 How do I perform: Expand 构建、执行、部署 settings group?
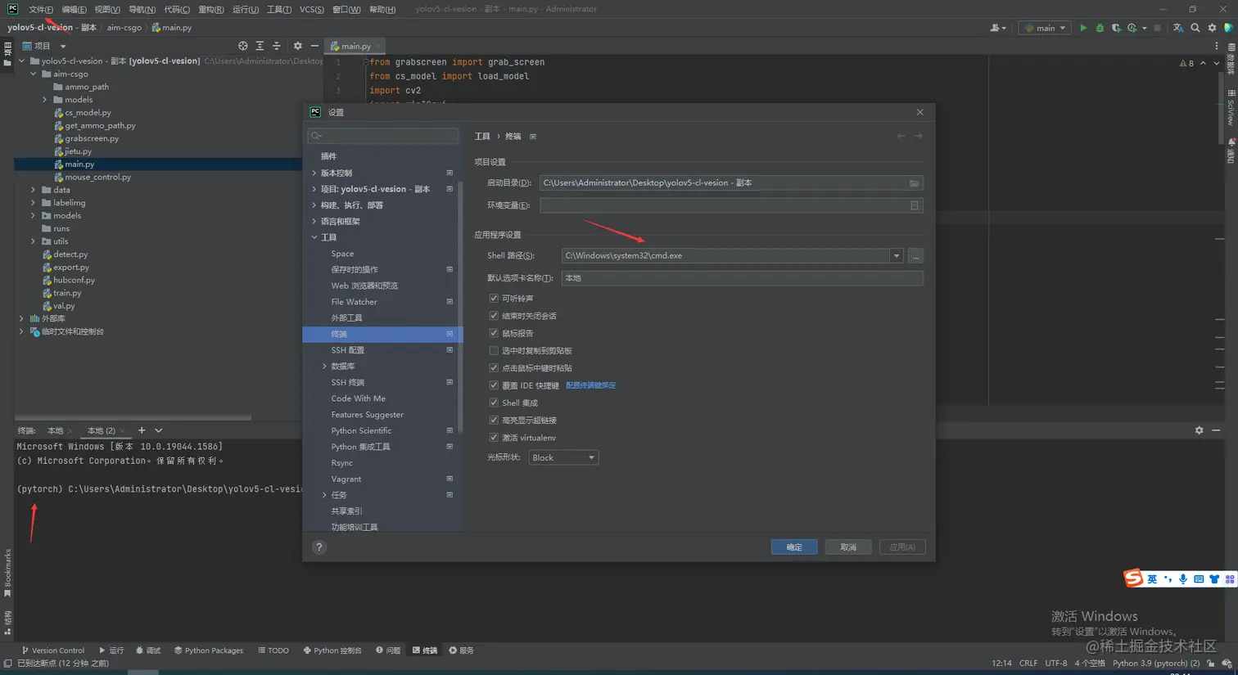pyautogui.click(x=314, y=205)
